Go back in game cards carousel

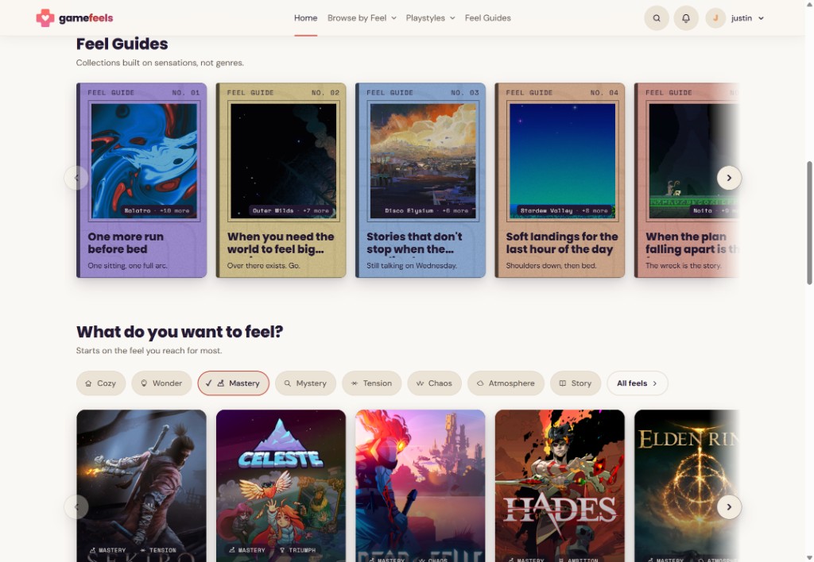76,507
